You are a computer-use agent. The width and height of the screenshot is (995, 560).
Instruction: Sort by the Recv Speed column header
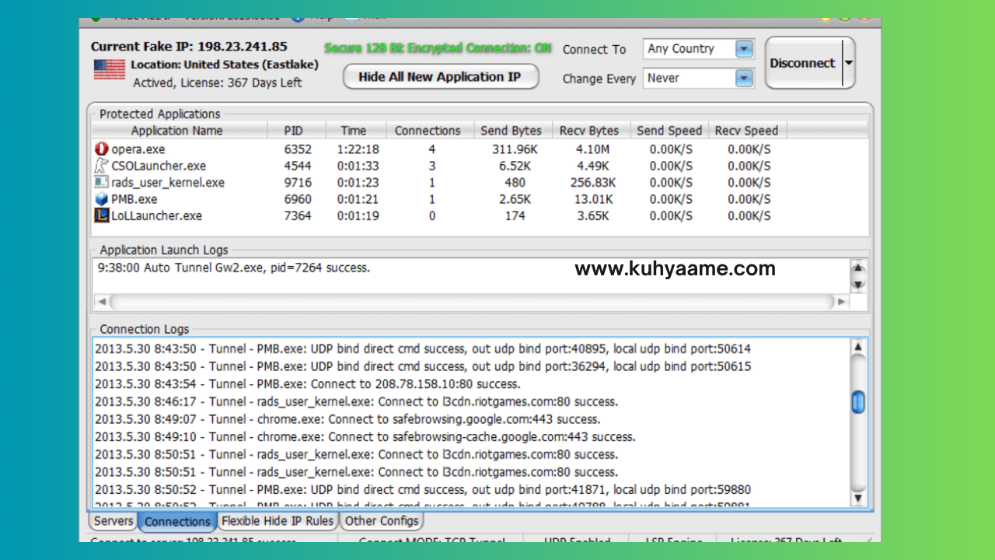click(746, 131)
